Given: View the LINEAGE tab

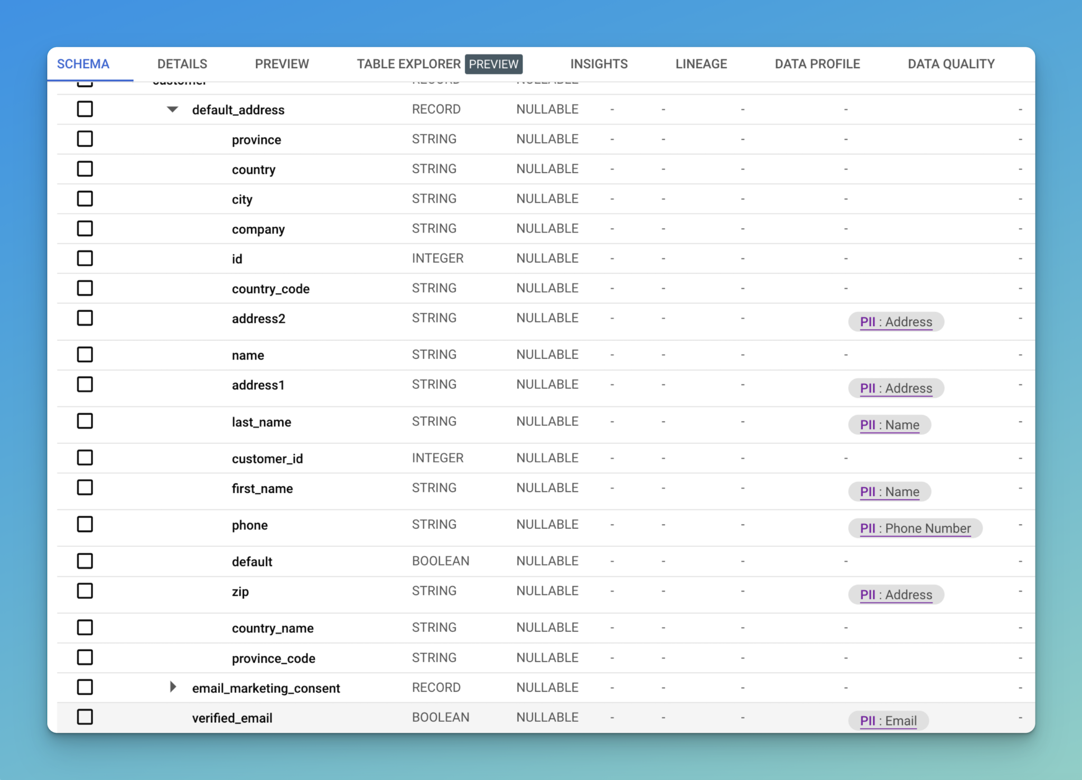Looking at the screenshot, I should 701,63.
